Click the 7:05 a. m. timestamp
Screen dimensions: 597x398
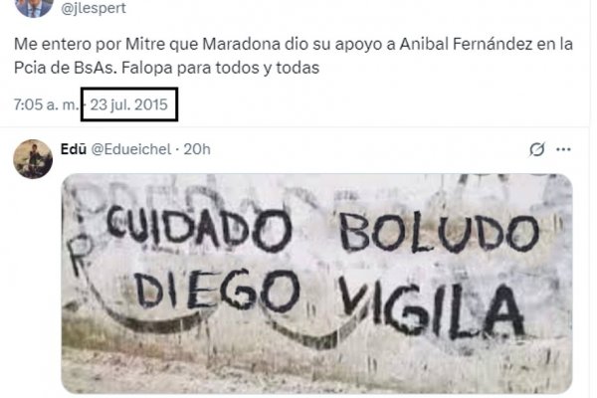click(x=46, y=104)
